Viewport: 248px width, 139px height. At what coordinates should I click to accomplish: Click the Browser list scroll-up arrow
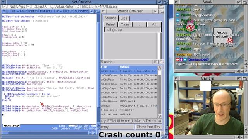(x=160, y=68)
